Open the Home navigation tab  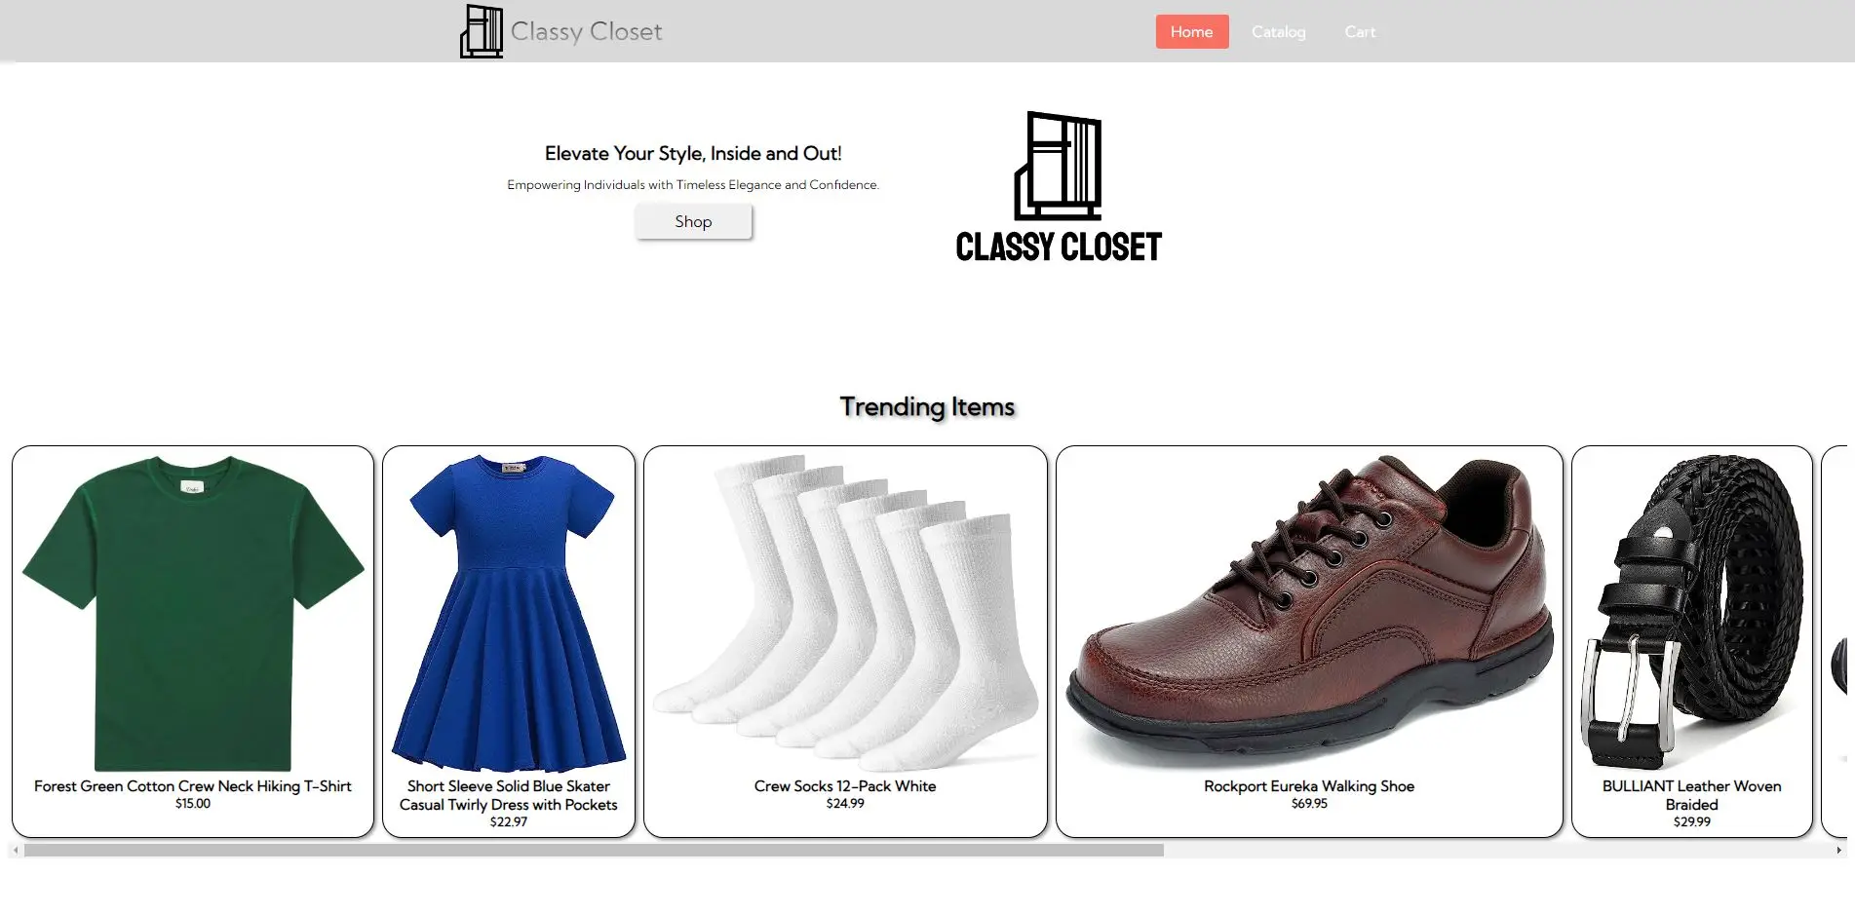[x=1191, y=31]
